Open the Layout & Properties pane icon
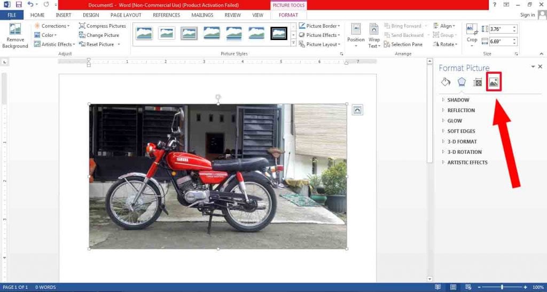 pos(478,82)
